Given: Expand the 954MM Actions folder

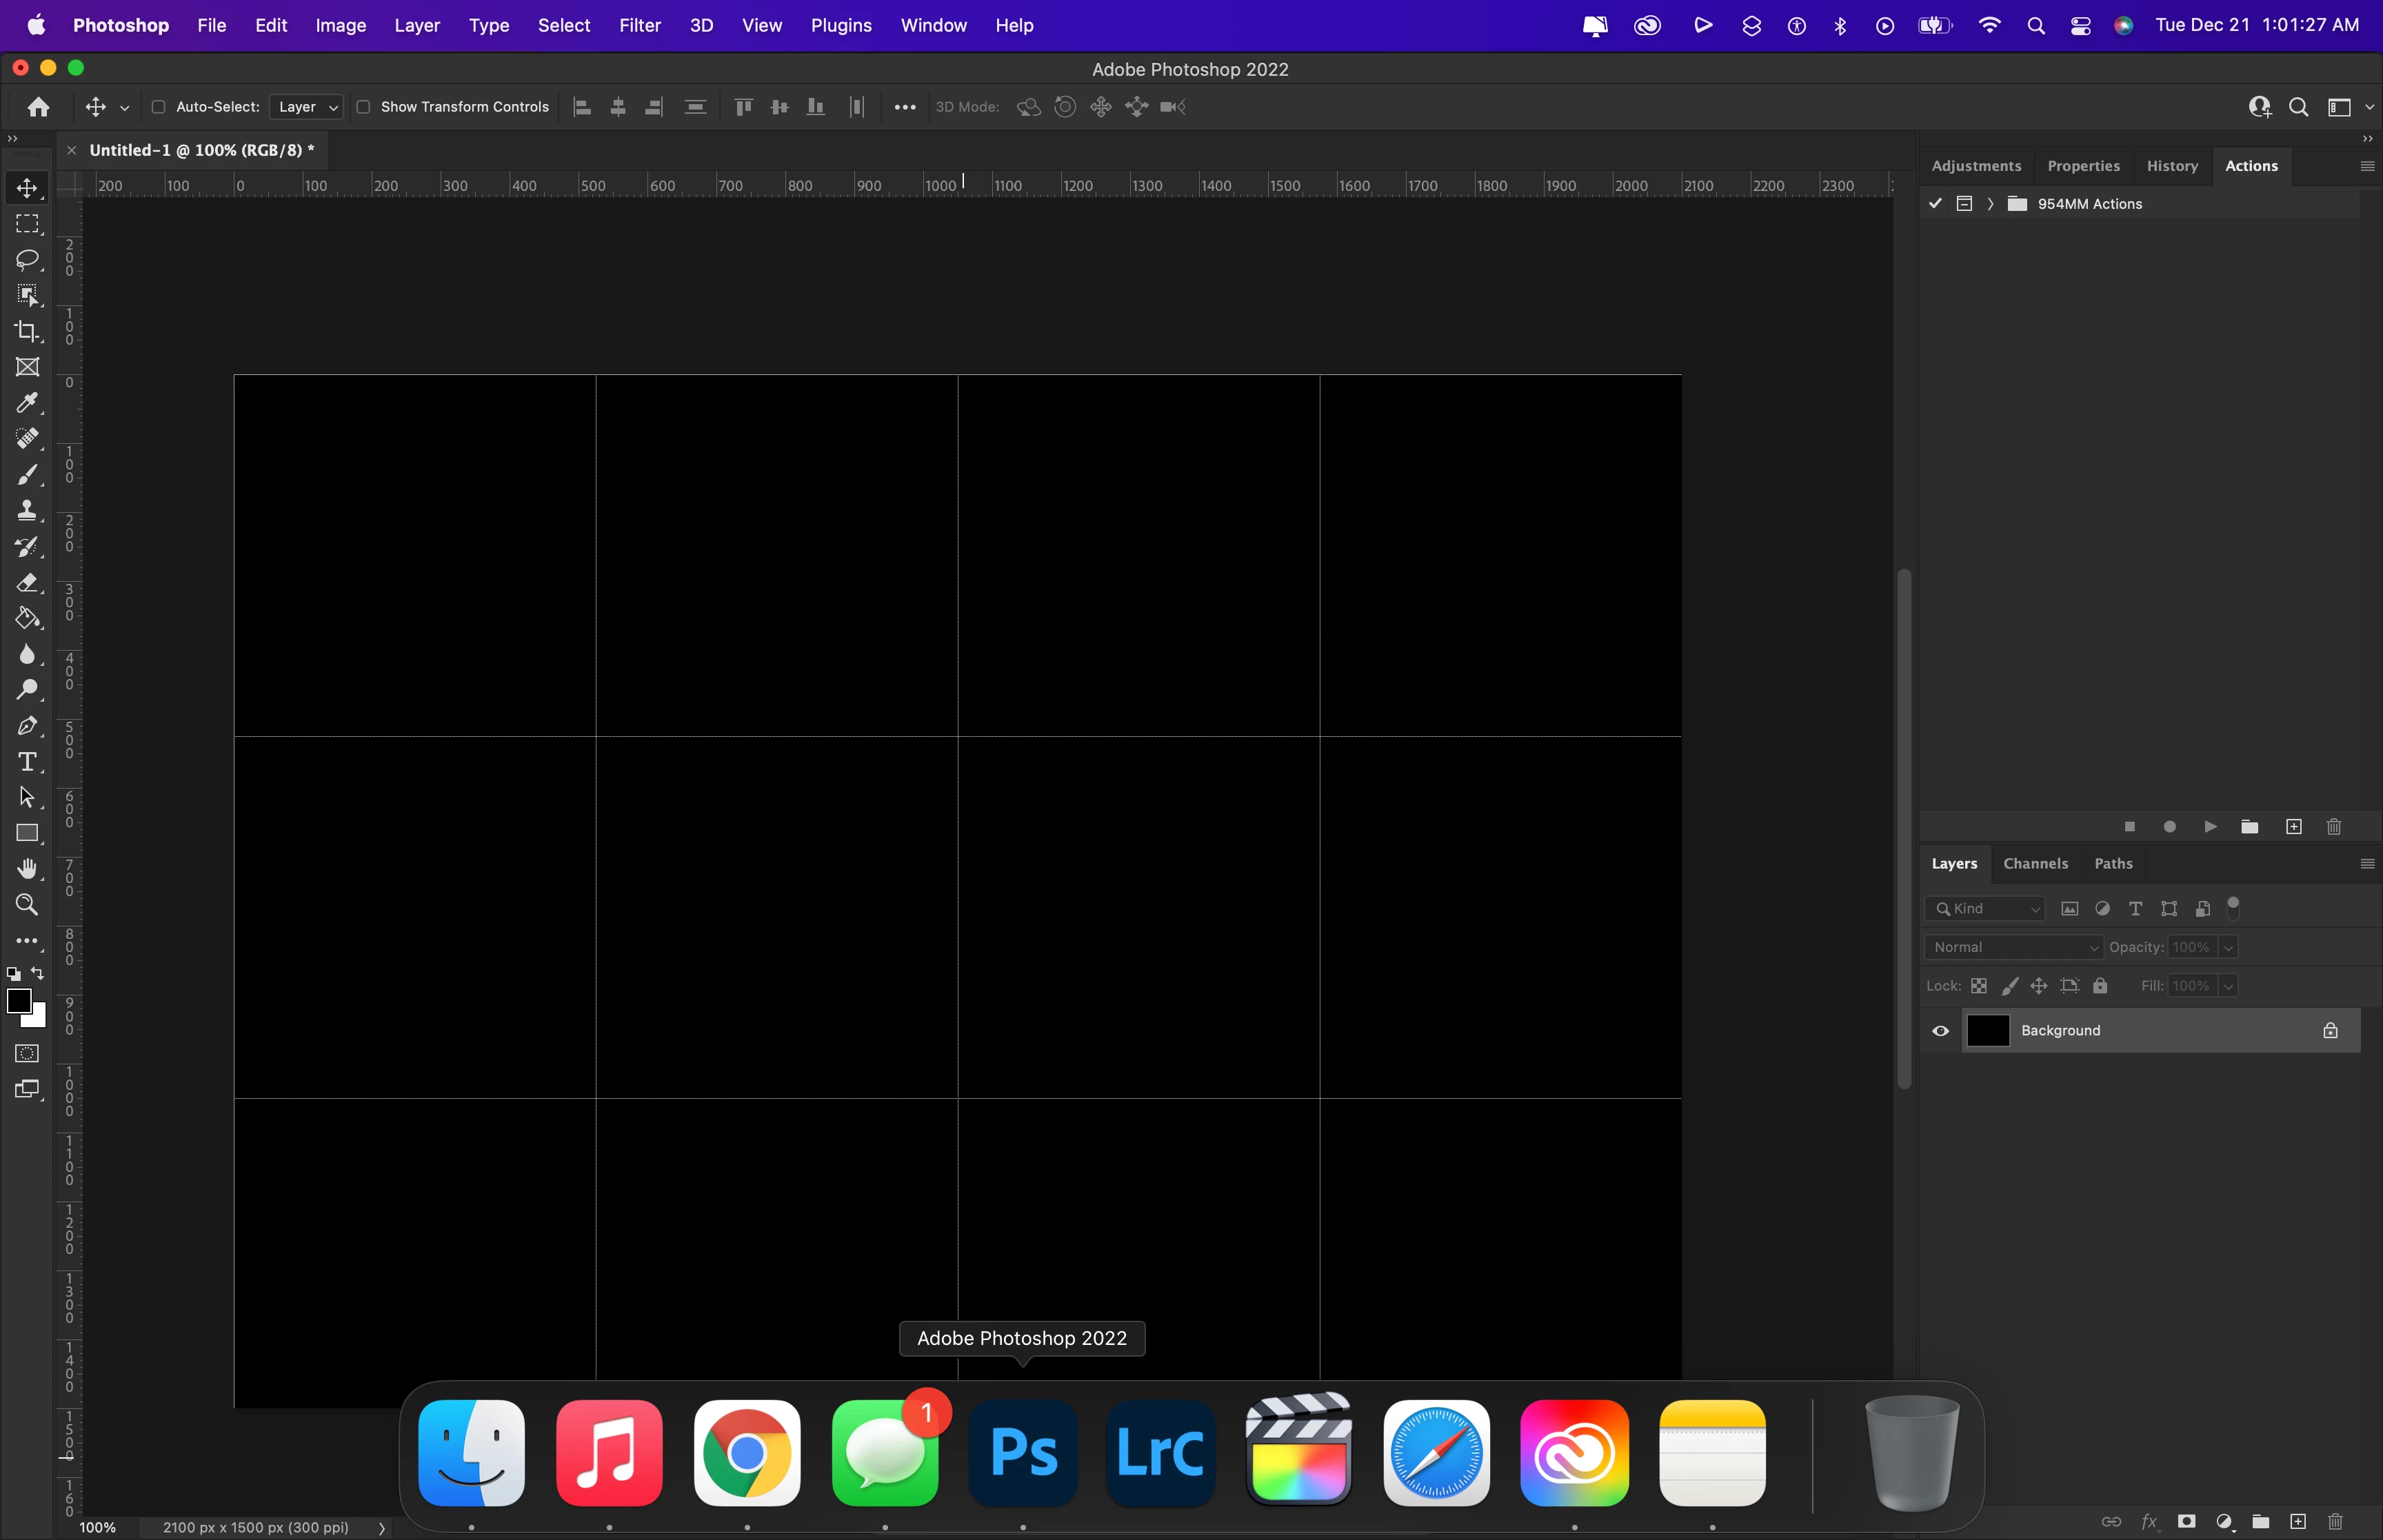Looking at the screenshot, I should tap(1990, 204).
